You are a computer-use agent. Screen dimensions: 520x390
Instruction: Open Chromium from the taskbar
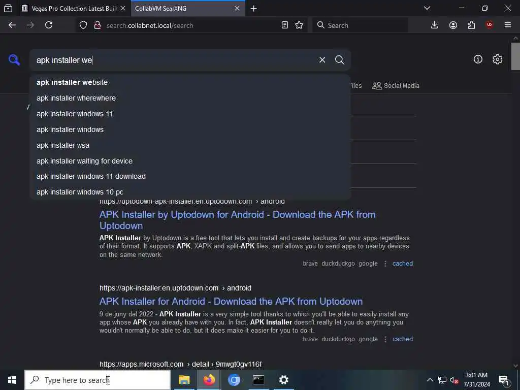point(234,380)
